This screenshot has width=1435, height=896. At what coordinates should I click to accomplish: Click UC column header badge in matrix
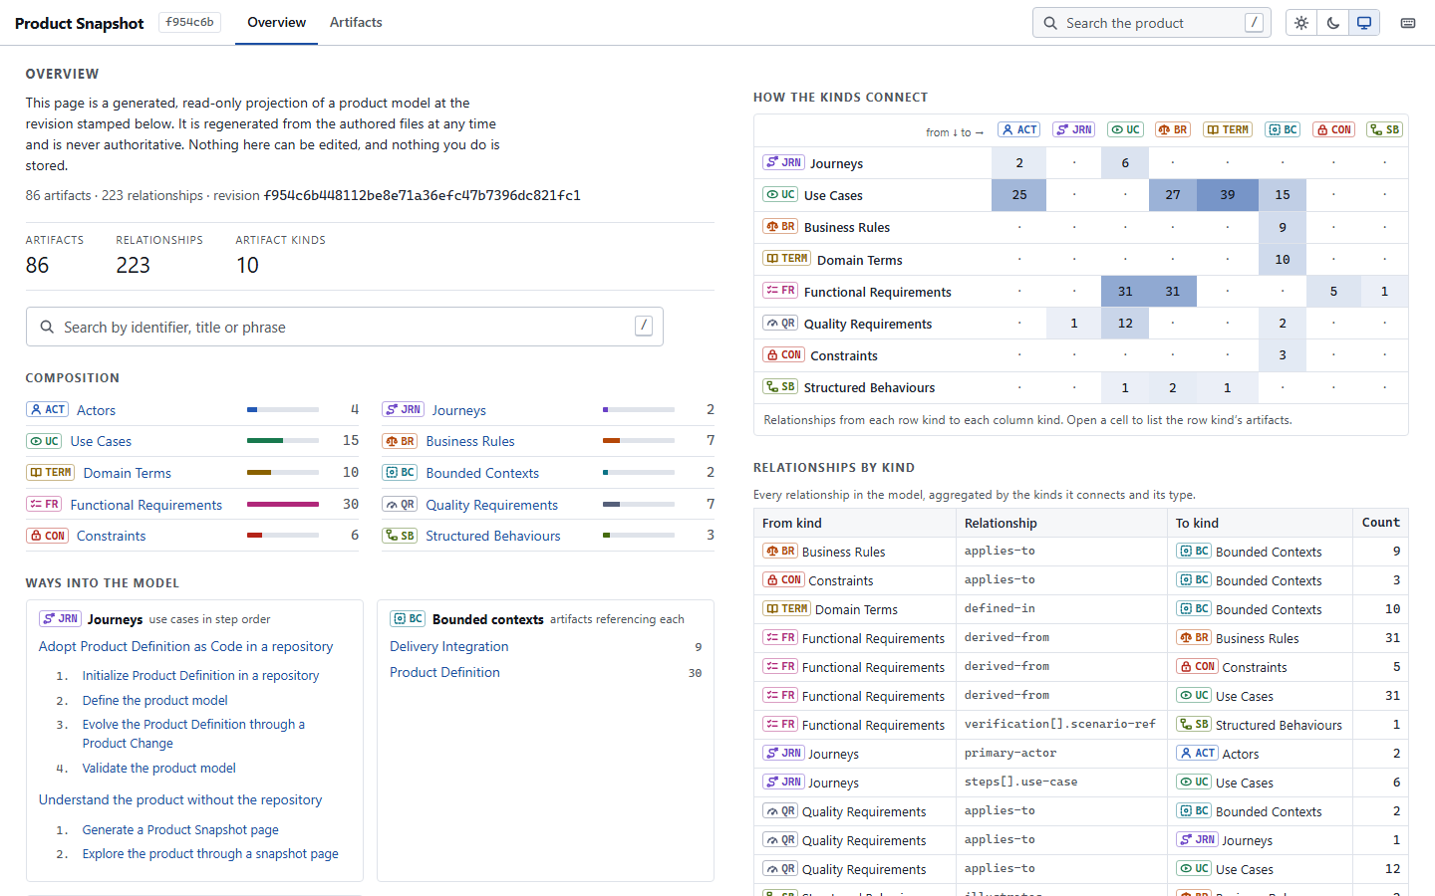click(x=1126, y=129)
